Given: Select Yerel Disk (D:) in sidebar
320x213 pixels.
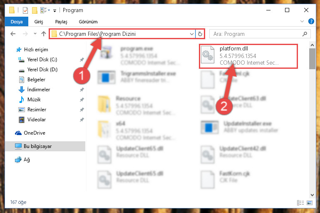Looking at the screenshot, I should point(42,70).
